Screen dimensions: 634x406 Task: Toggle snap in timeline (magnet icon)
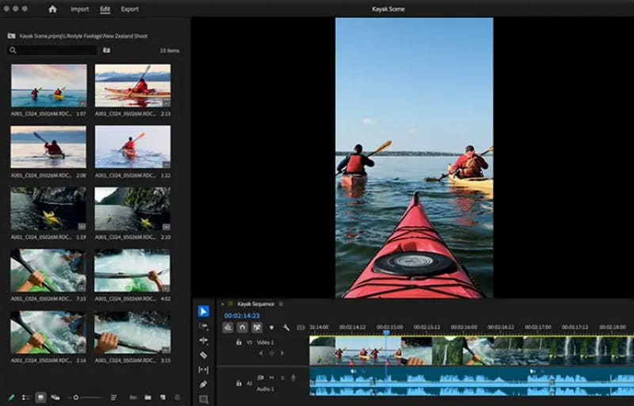coord(243,327)
